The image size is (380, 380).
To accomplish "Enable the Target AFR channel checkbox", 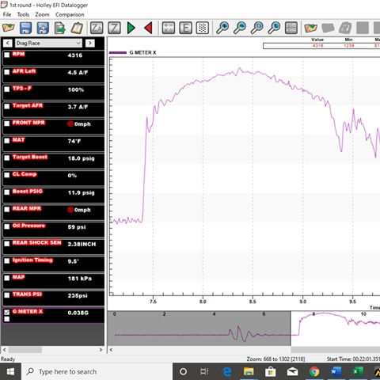I will [x=7, y=106].
